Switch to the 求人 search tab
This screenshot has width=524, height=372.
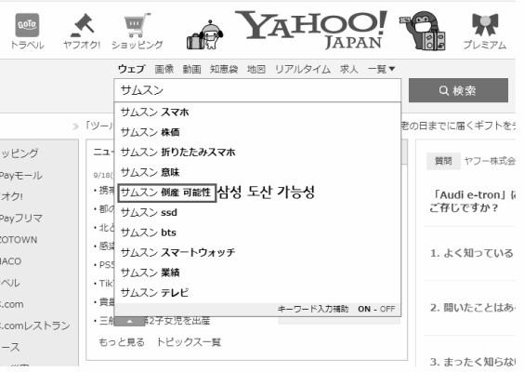tap(349, 69)
